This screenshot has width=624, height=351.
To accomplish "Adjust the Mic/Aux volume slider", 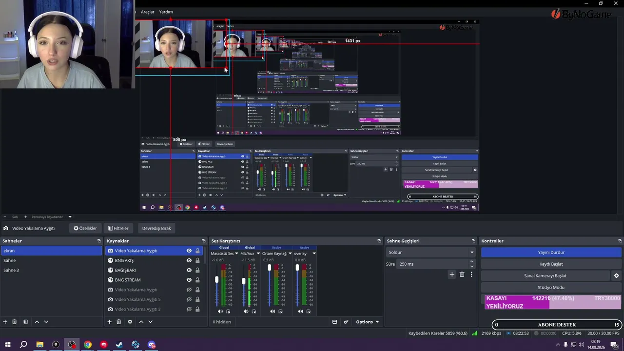I will tap(243, 281).
